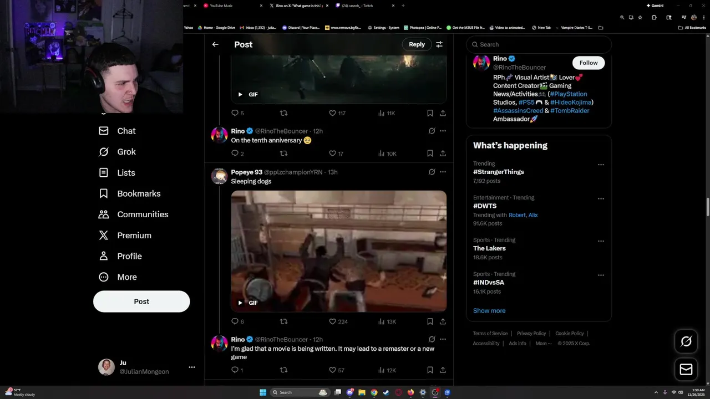
Task: Open Photopea bookmark in bookmarks bar
Action: (x=423, y=27)
